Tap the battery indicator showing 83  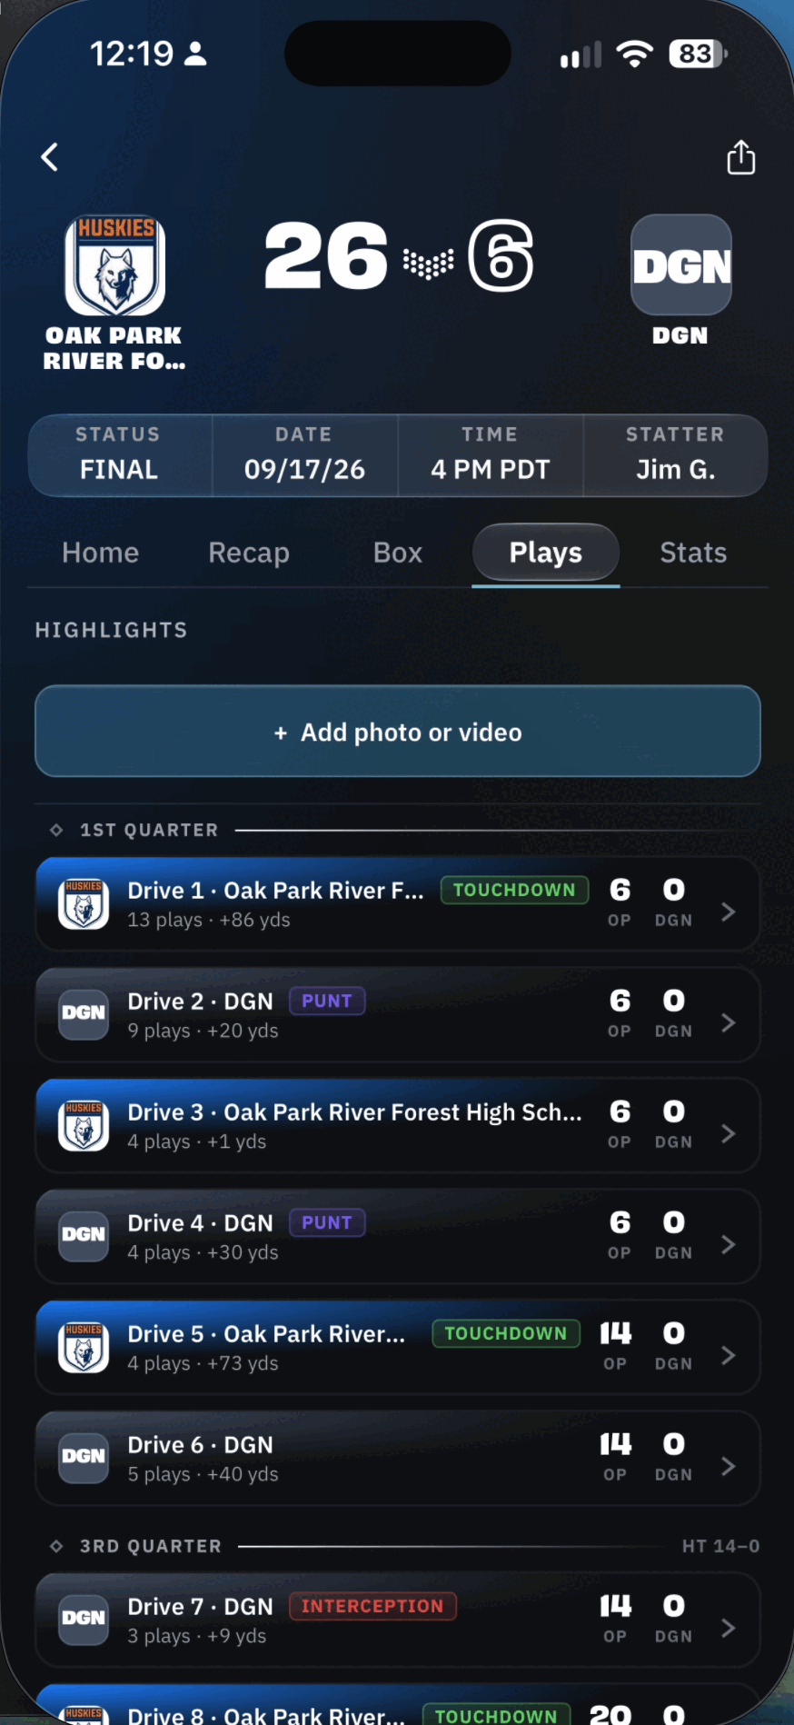(698, 55)
